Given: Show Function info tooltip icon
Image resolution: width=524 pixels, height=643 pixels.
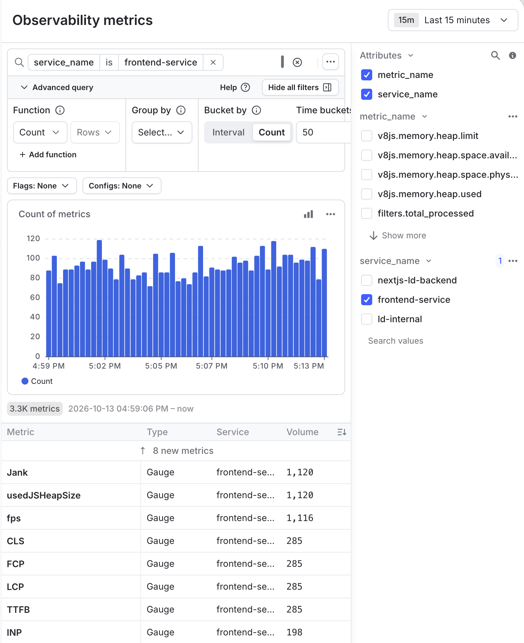Looking at the screenshot, I should [x=60, y=110].
